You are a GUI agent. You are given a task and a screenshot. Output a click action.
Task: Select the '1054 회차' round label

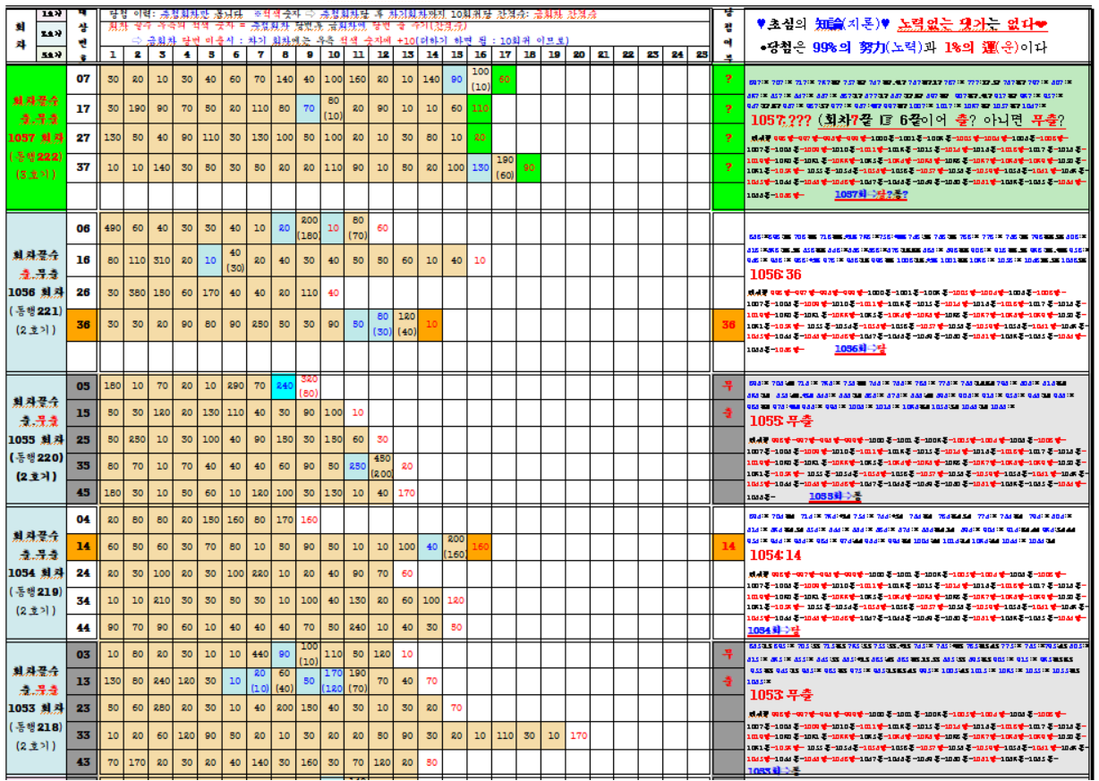point(33,572)
